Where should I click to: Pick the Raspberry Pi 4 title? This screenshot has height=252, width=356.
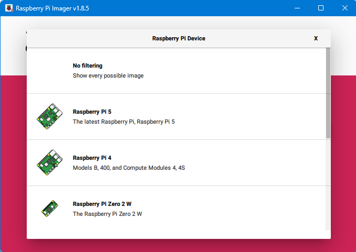(x=92, y=158)
